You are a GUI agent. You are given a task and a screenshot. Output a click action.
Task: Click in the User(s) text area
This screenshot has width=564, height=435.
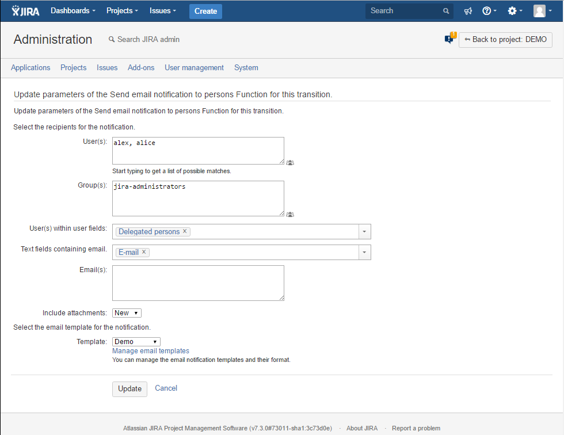(198, 151)
